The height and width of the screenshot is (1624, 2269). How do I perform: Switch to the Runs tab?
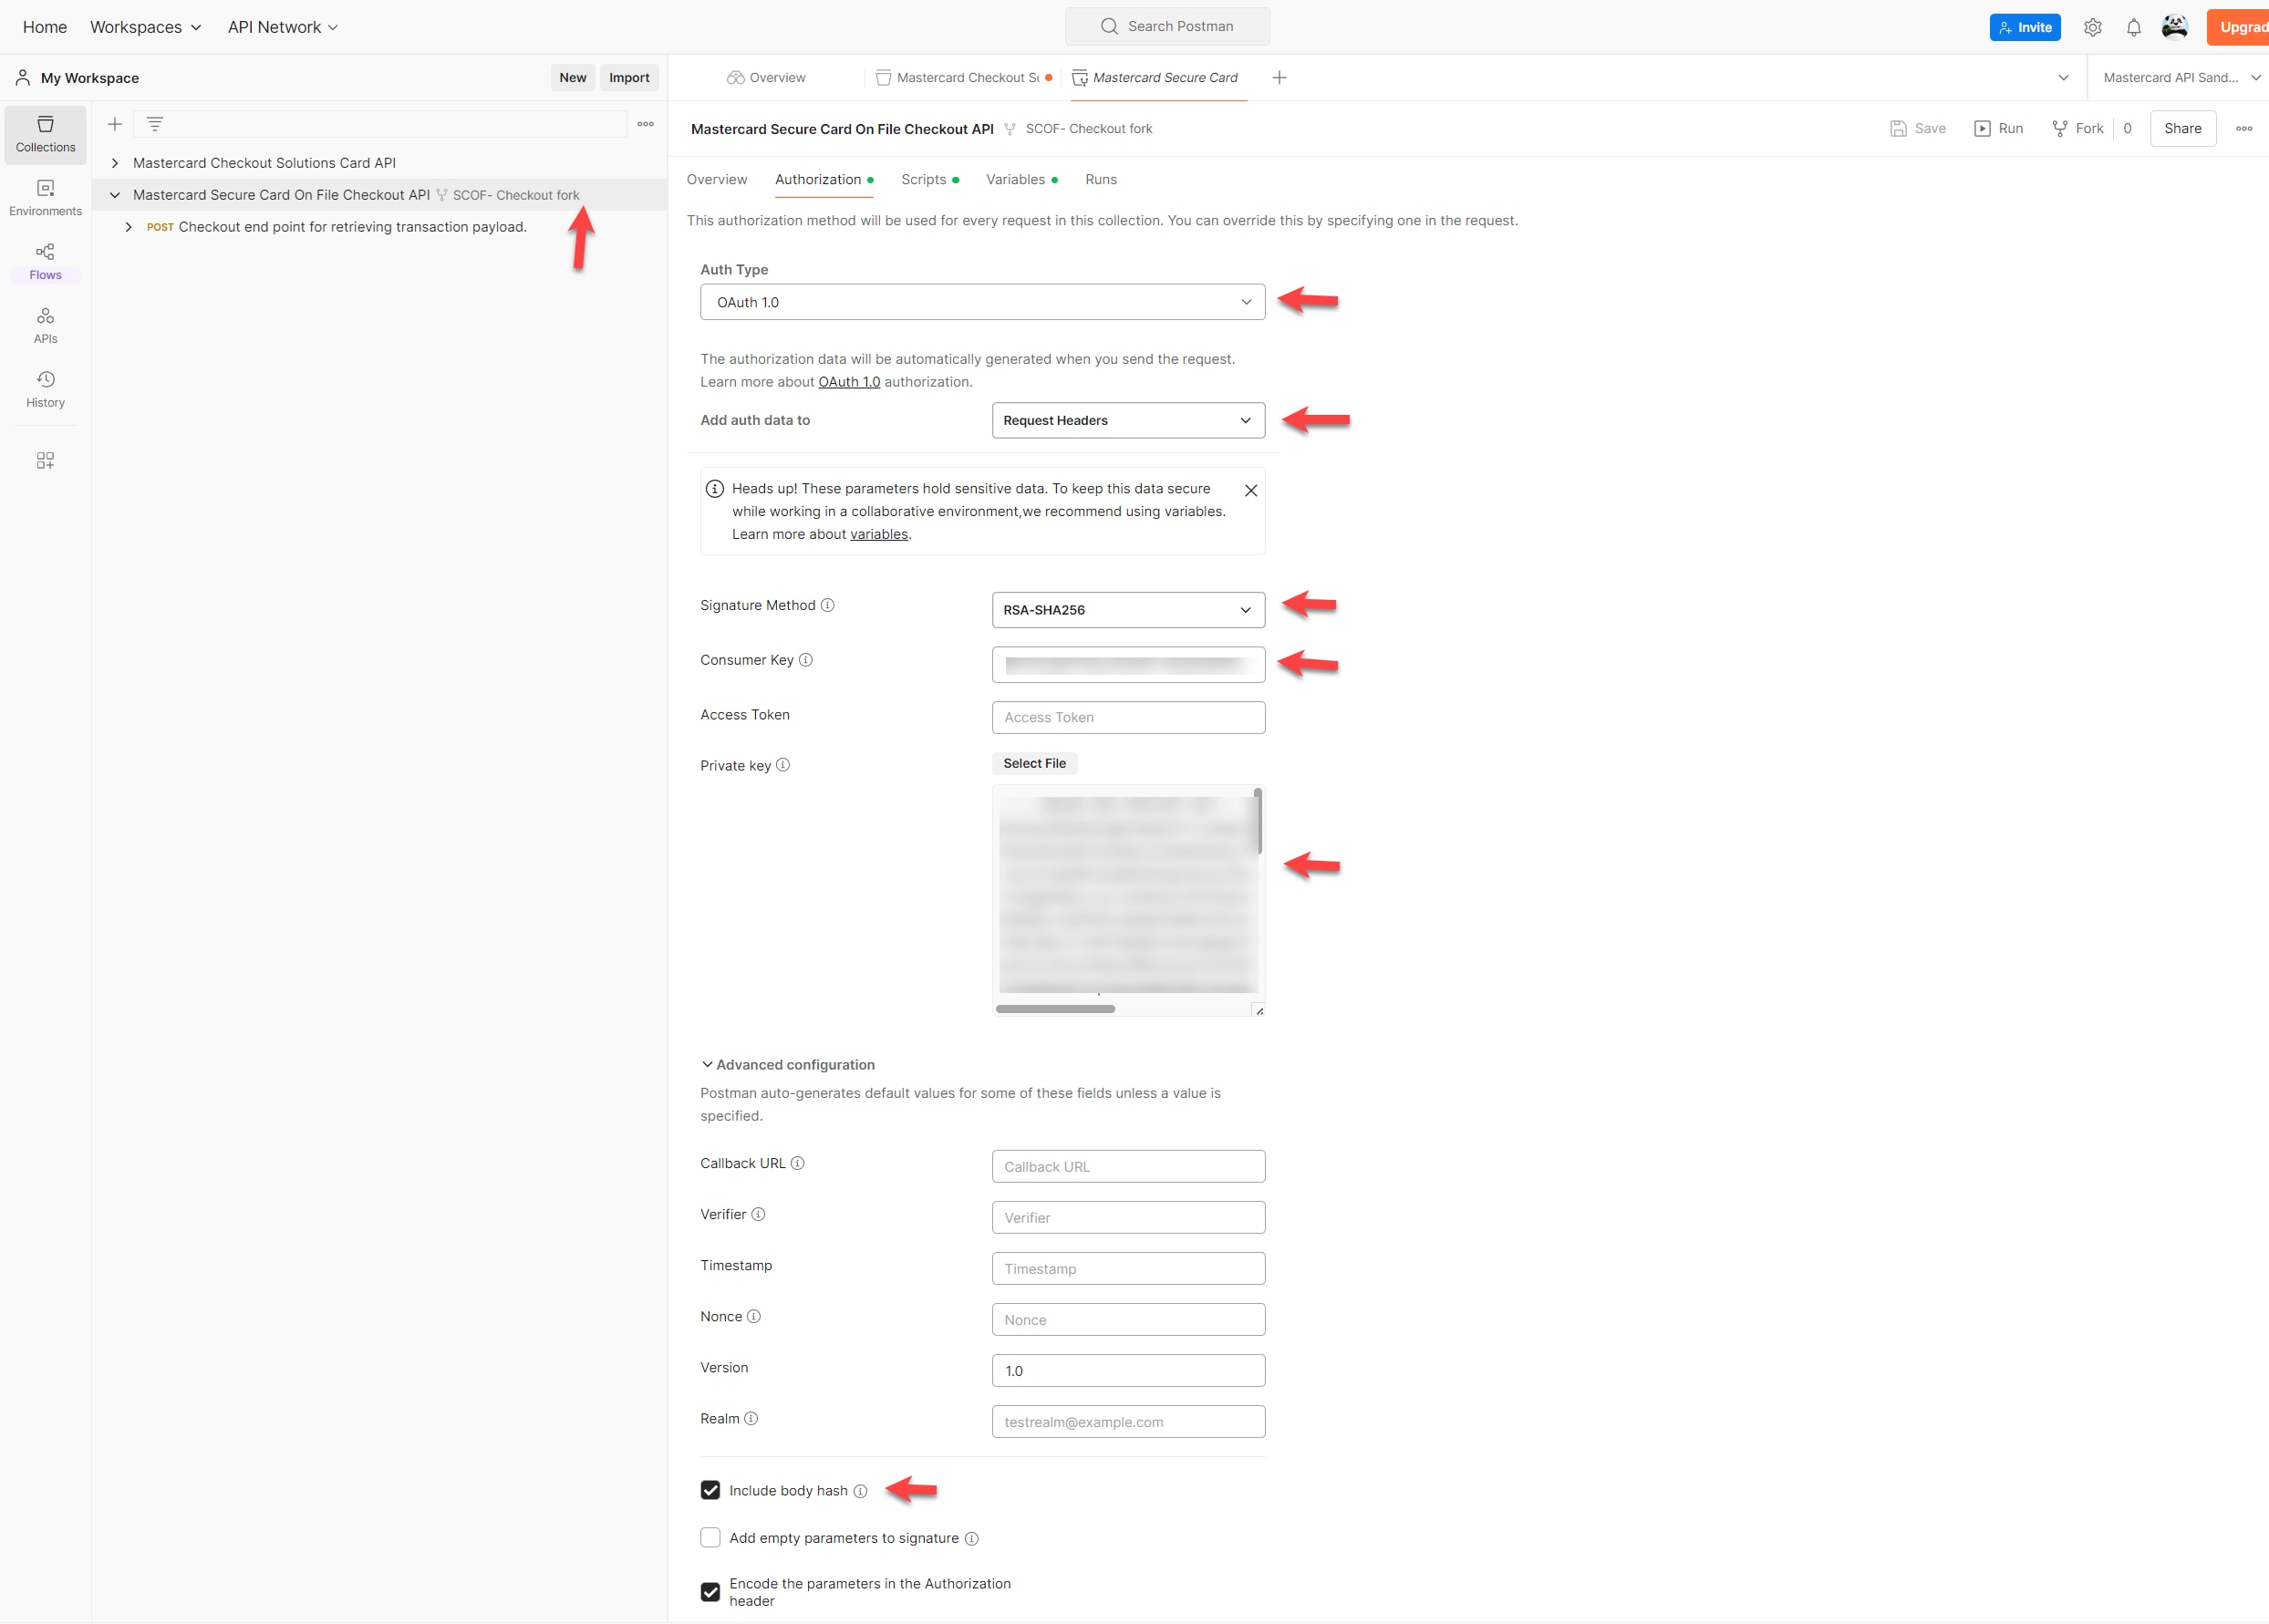1101,180
